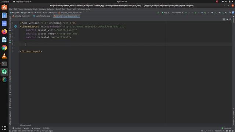Click Android Studio icon in the dock

tap(4, 72)
